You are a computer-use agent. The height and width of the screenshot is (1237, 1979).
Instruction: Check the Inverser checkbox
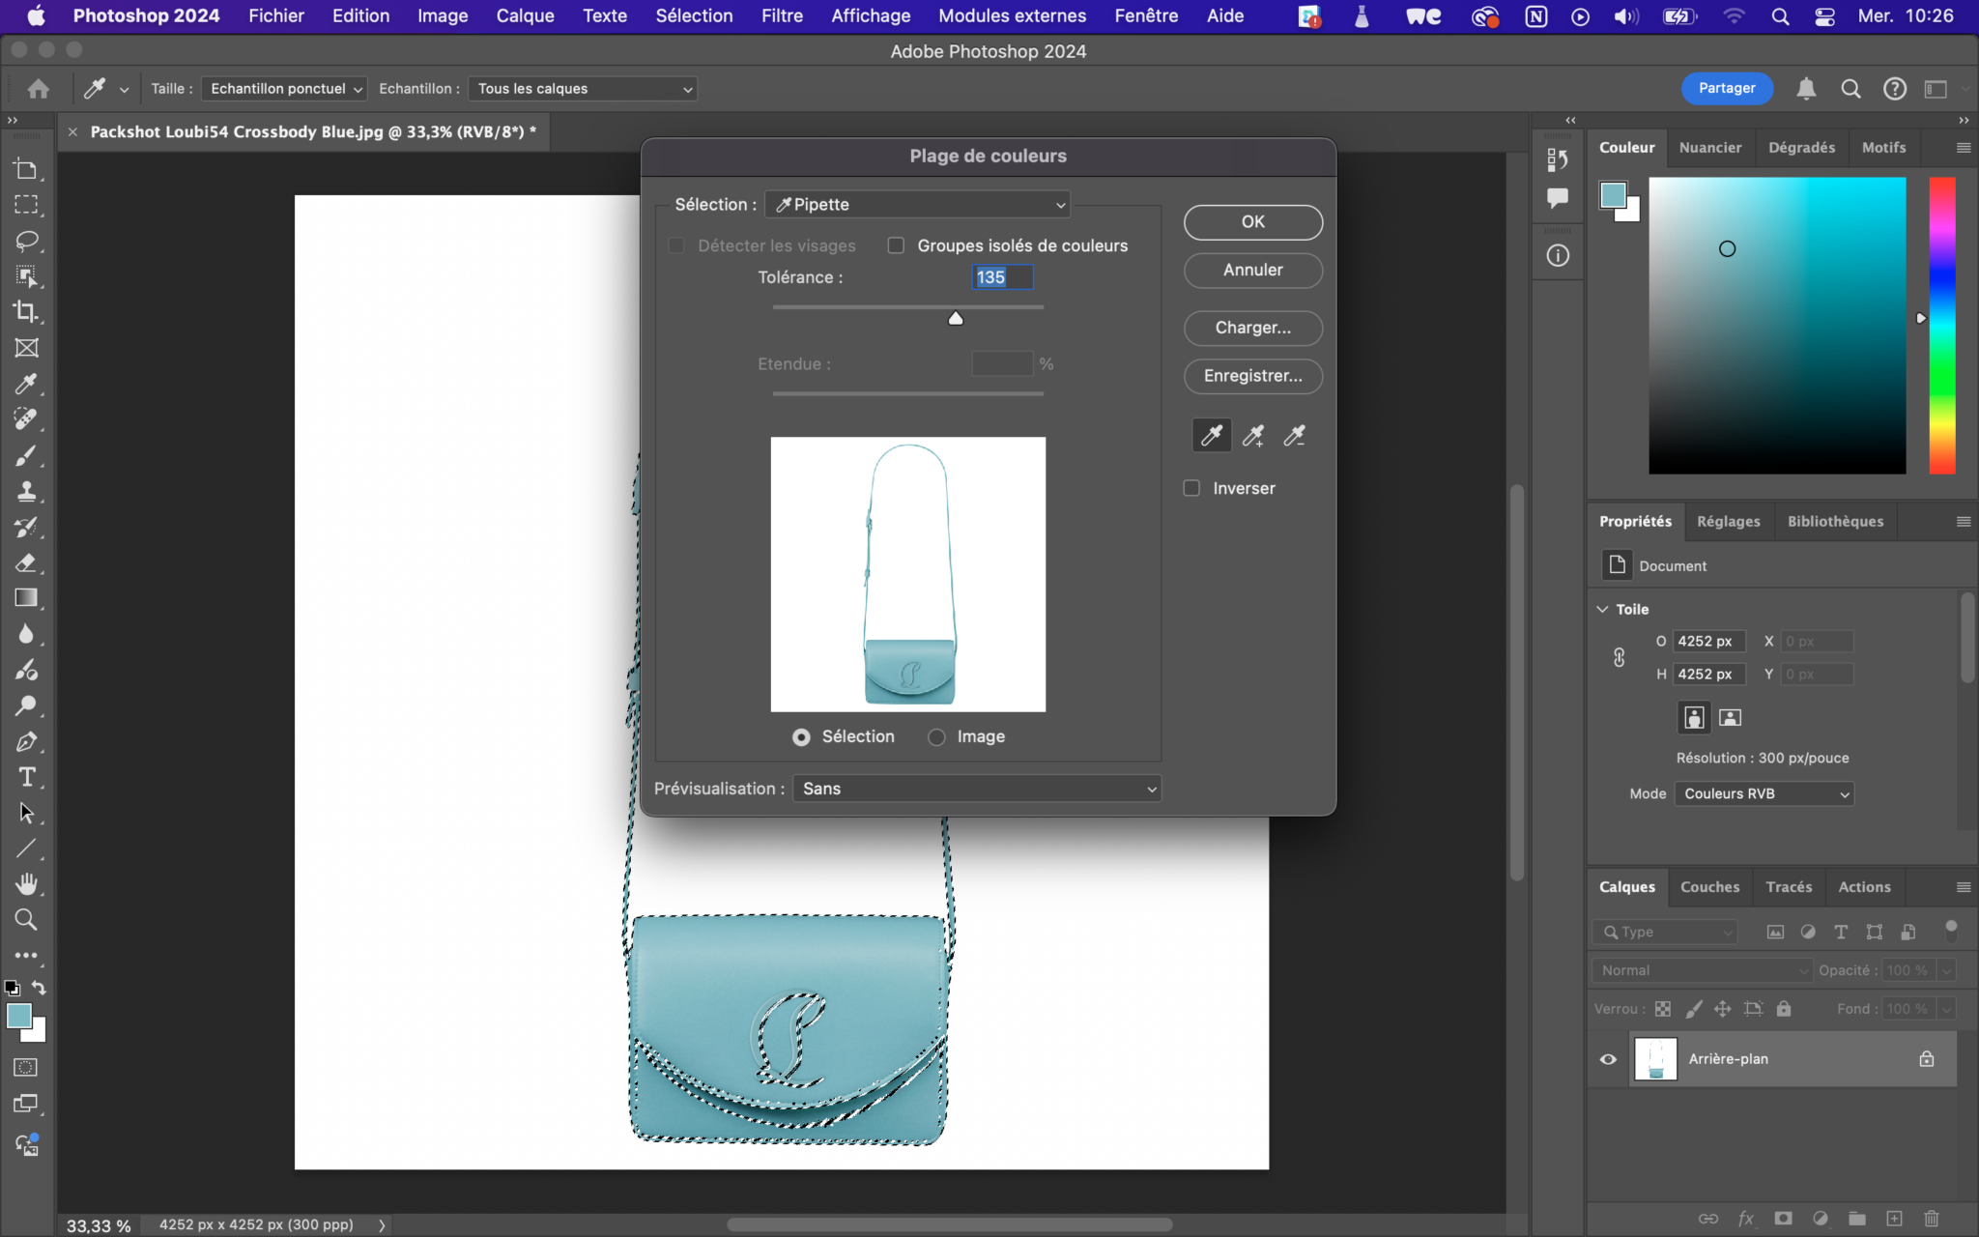(1191, 488)
